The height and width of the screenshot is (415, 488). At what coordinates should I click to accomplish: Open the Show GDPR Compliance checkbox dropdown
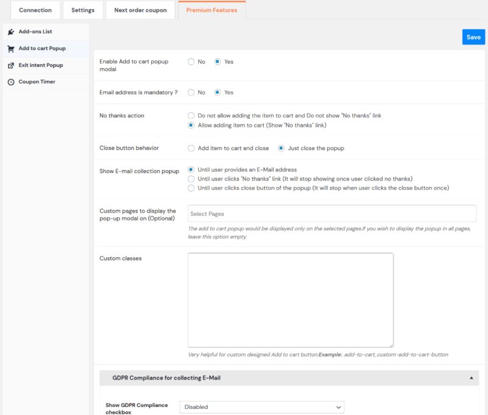[262, 407]
